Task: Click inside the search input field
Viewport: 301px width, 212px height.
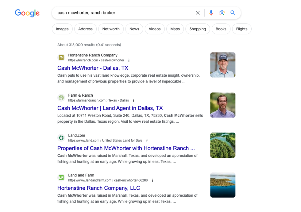Action: click(118, 13)
